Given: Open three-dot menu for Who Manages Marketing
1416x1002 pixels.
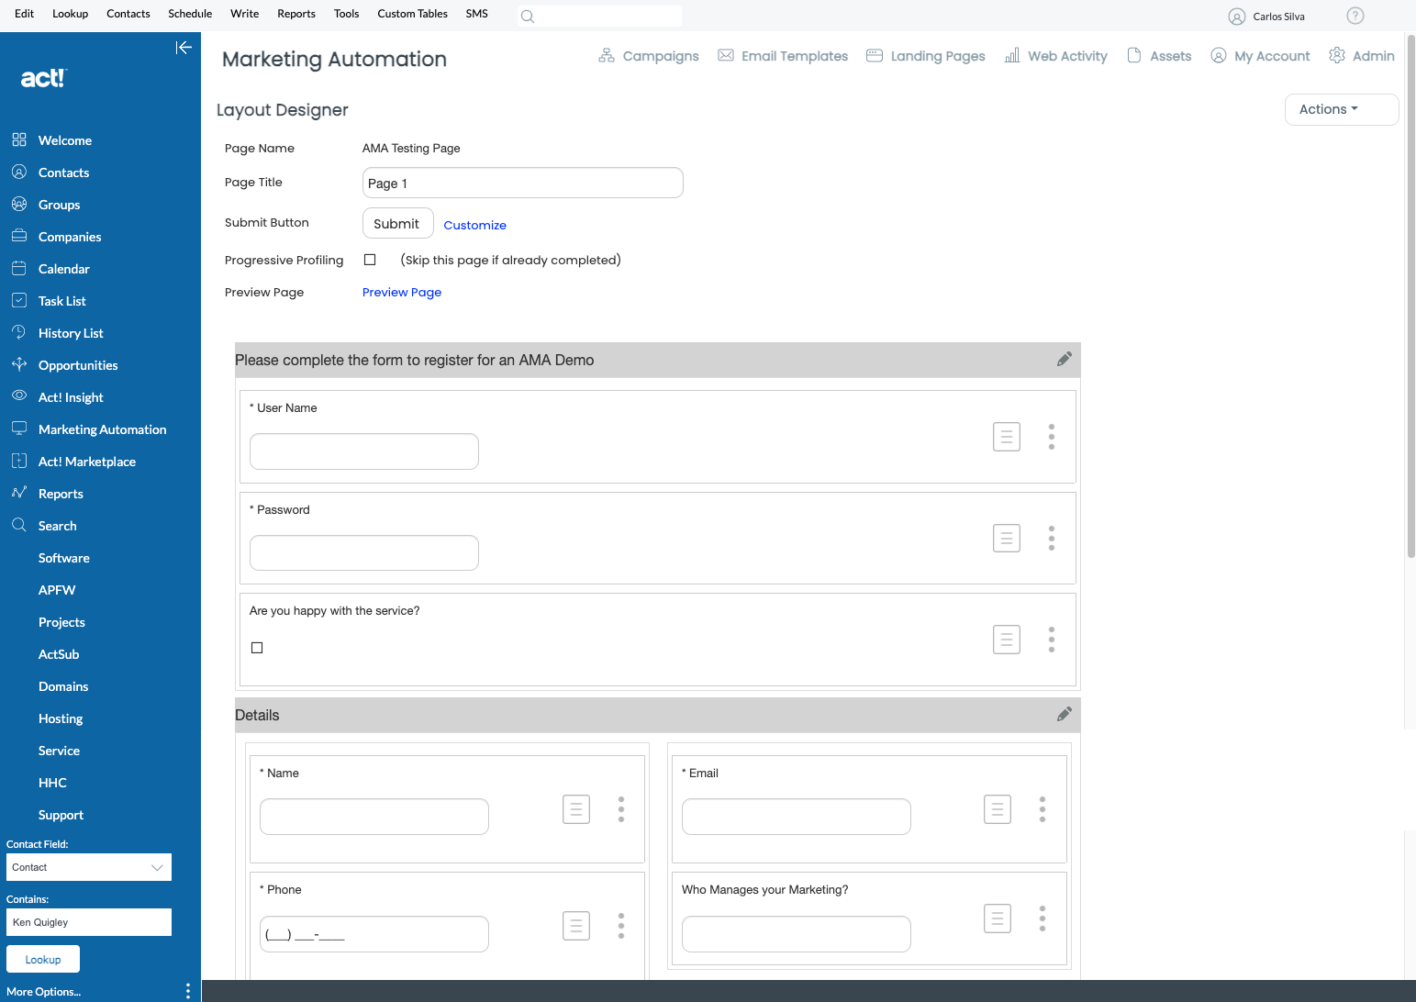Looking at the screenshot, I should tap(1042, 918).
